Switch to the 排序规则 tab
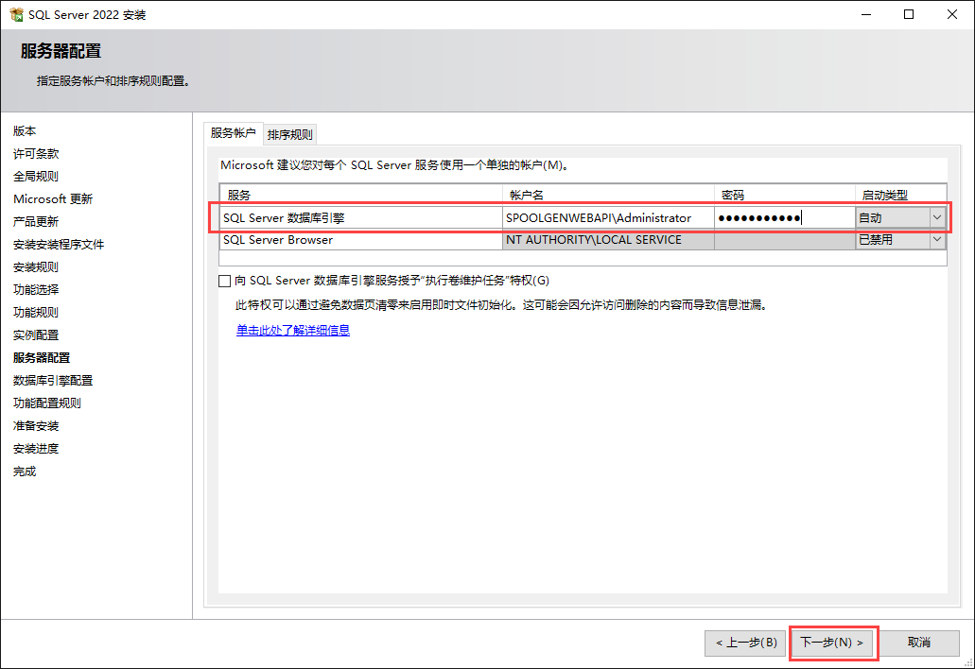Viewport: 975px width, 669px height. tap(289, 134)
